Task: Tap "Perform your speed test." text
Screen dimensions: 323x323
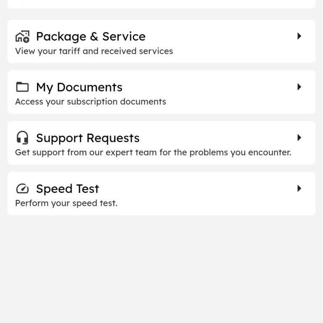Action: coord(66,203)
